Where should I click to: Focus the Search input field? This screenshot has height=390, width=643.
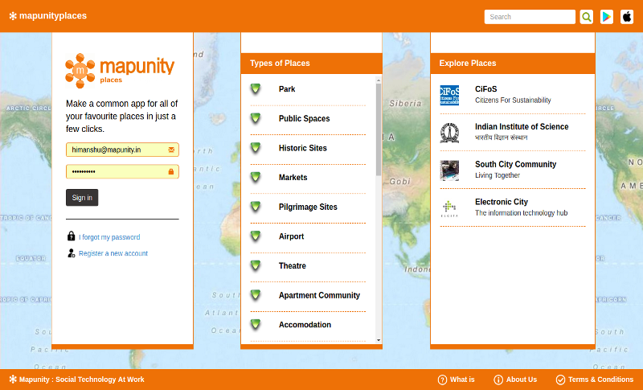pyautogui.click(x=530, y=17)
